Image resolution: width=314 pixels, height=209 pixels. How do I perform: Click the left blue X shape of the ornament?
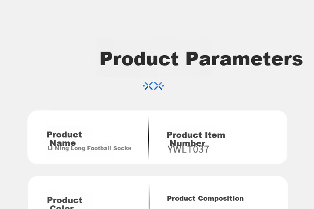click(x=148, y=86)
